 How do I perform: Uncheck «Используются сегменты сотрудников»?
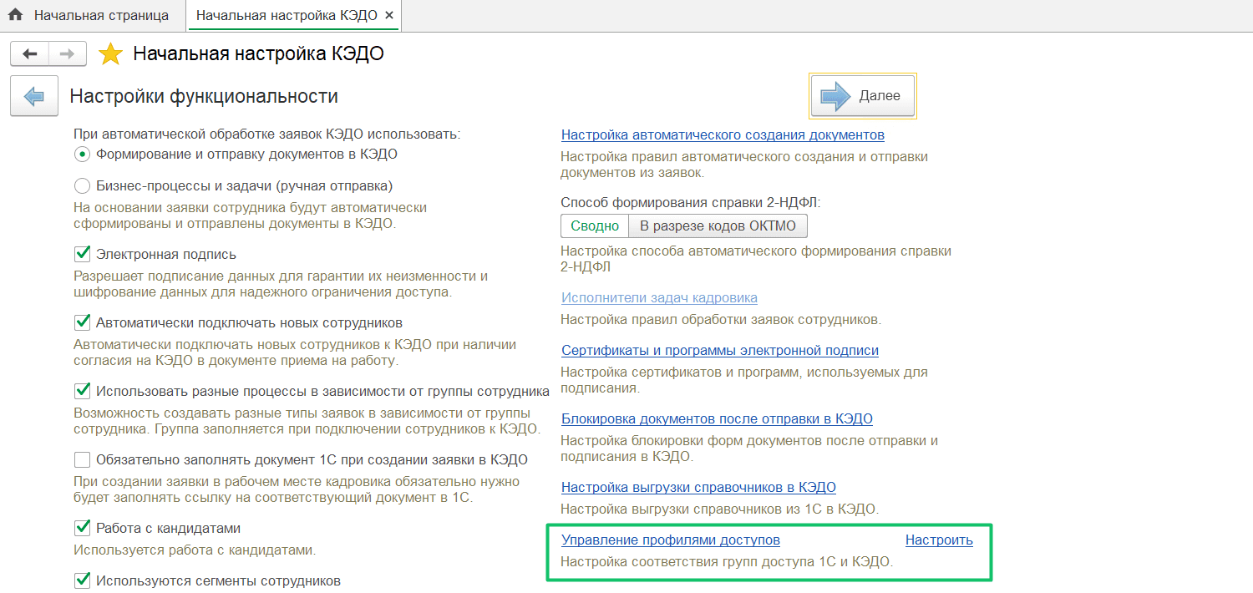pyautogui.click(x=81, y=580)
